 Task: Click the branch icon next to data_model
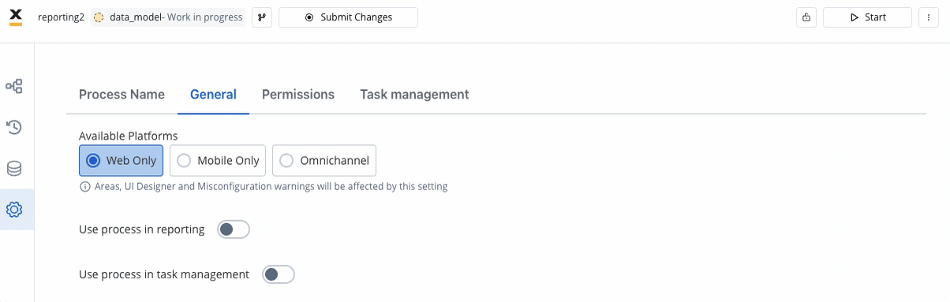262,17
